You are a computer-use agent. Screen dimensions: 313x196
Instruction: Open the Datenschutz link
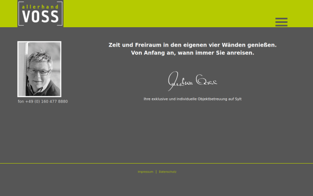167,172
